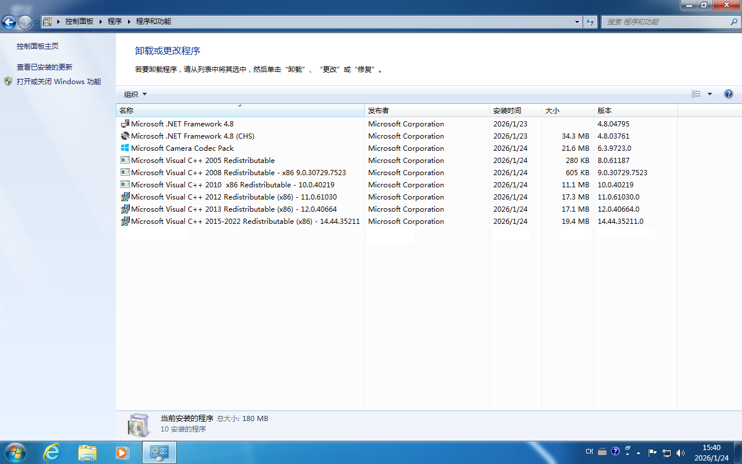Open Help via the blue question mark icon

pos(728,93)
